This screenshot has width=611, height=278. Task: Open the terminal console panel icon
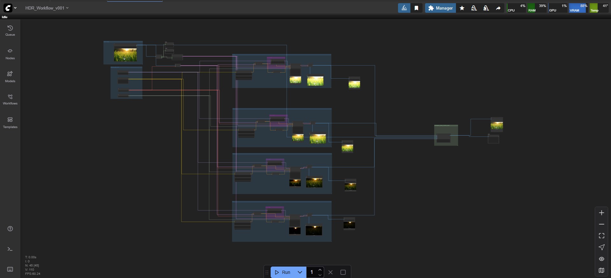10,249
